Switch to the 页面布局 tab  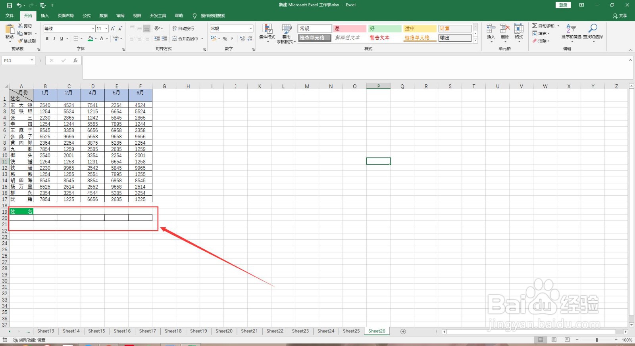[65, 16]
